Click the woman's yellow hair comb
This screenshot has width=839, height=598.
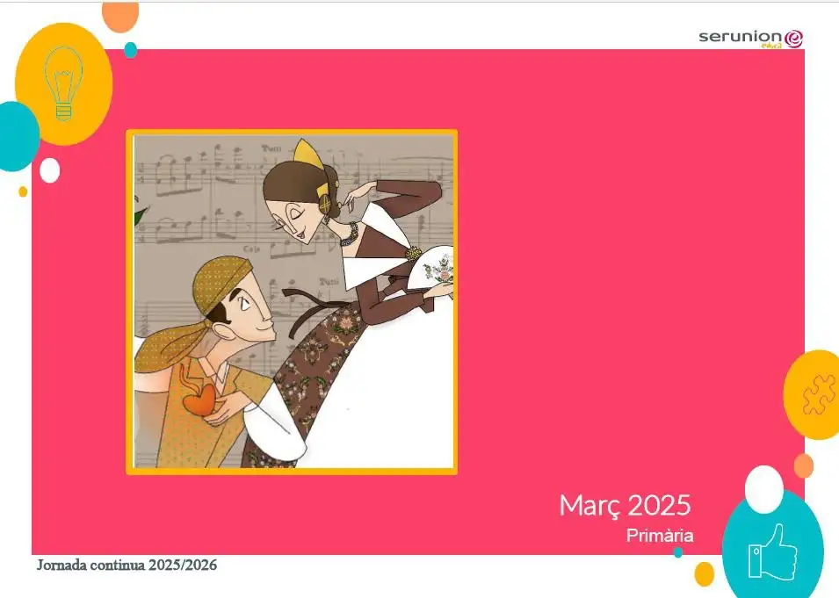(x=309, y=153)
